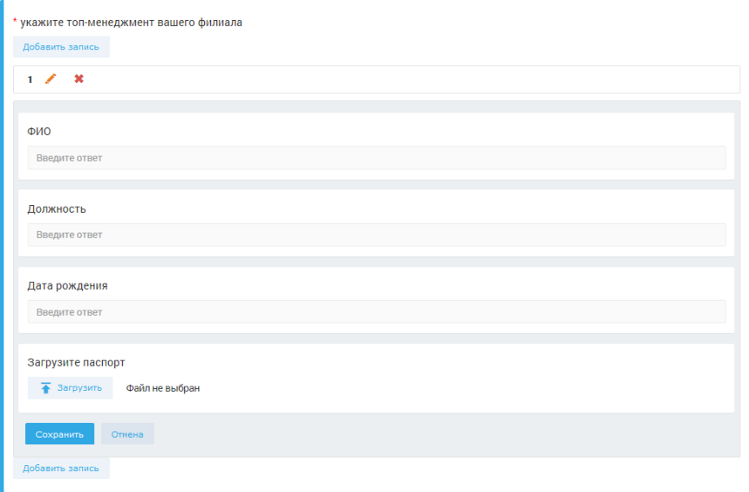Screen dimensions: 749x492
Task: Focus the Должность input field
Action: point(376,234)
